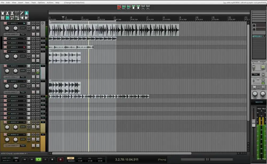
Task: Click the redo right-arrow toolbar icon
Action: 26,18
